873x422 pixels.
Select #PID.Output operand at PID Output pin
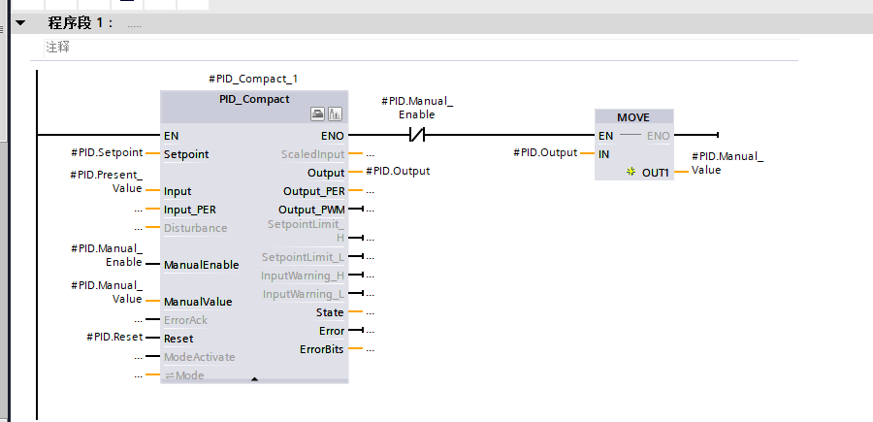point(398,171)
